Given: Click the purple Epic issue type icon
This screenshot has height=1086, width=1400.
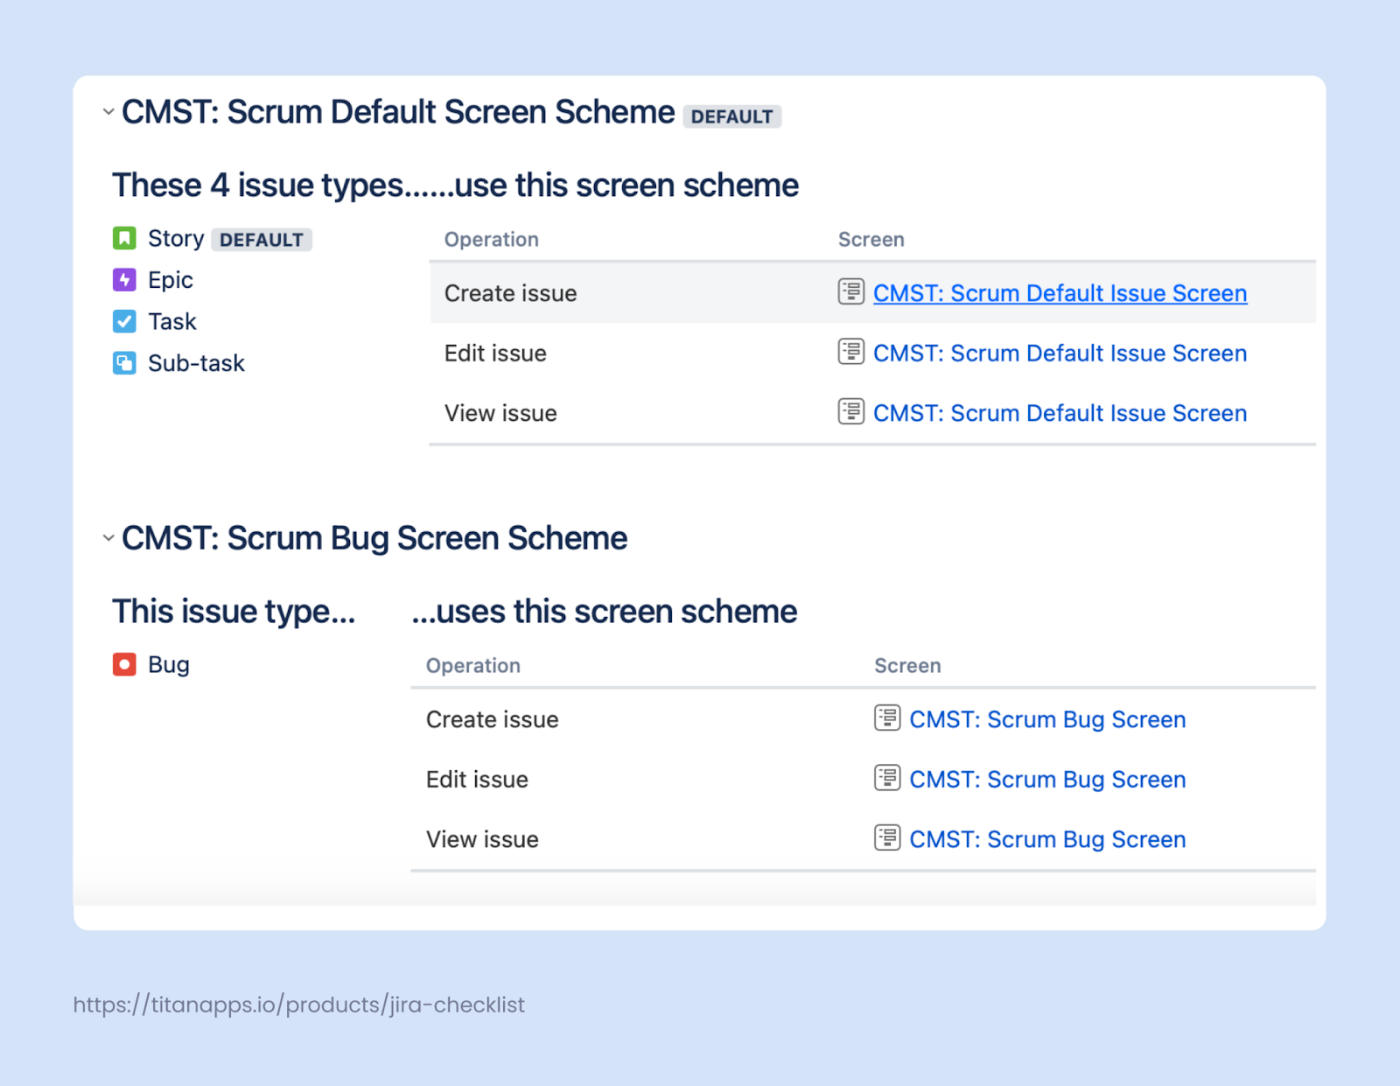Looking at the screenshot, I should [x=124, y=280].
